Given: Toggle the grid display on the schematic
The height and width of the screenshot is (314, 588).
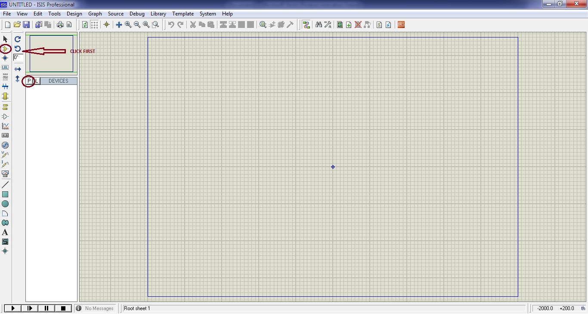Looking at the screenshot, I should pos(94,25).
